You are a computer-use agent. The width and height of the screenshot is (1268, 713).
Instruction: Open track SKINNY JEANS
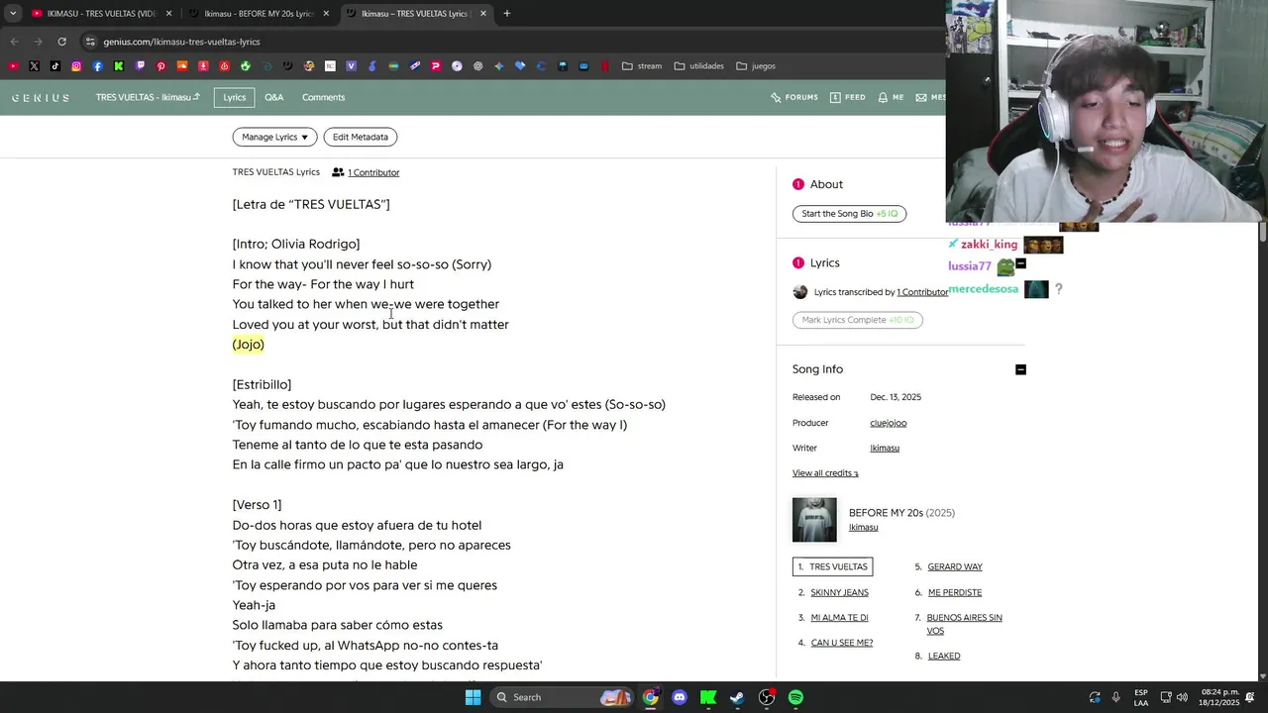point(839,592)
